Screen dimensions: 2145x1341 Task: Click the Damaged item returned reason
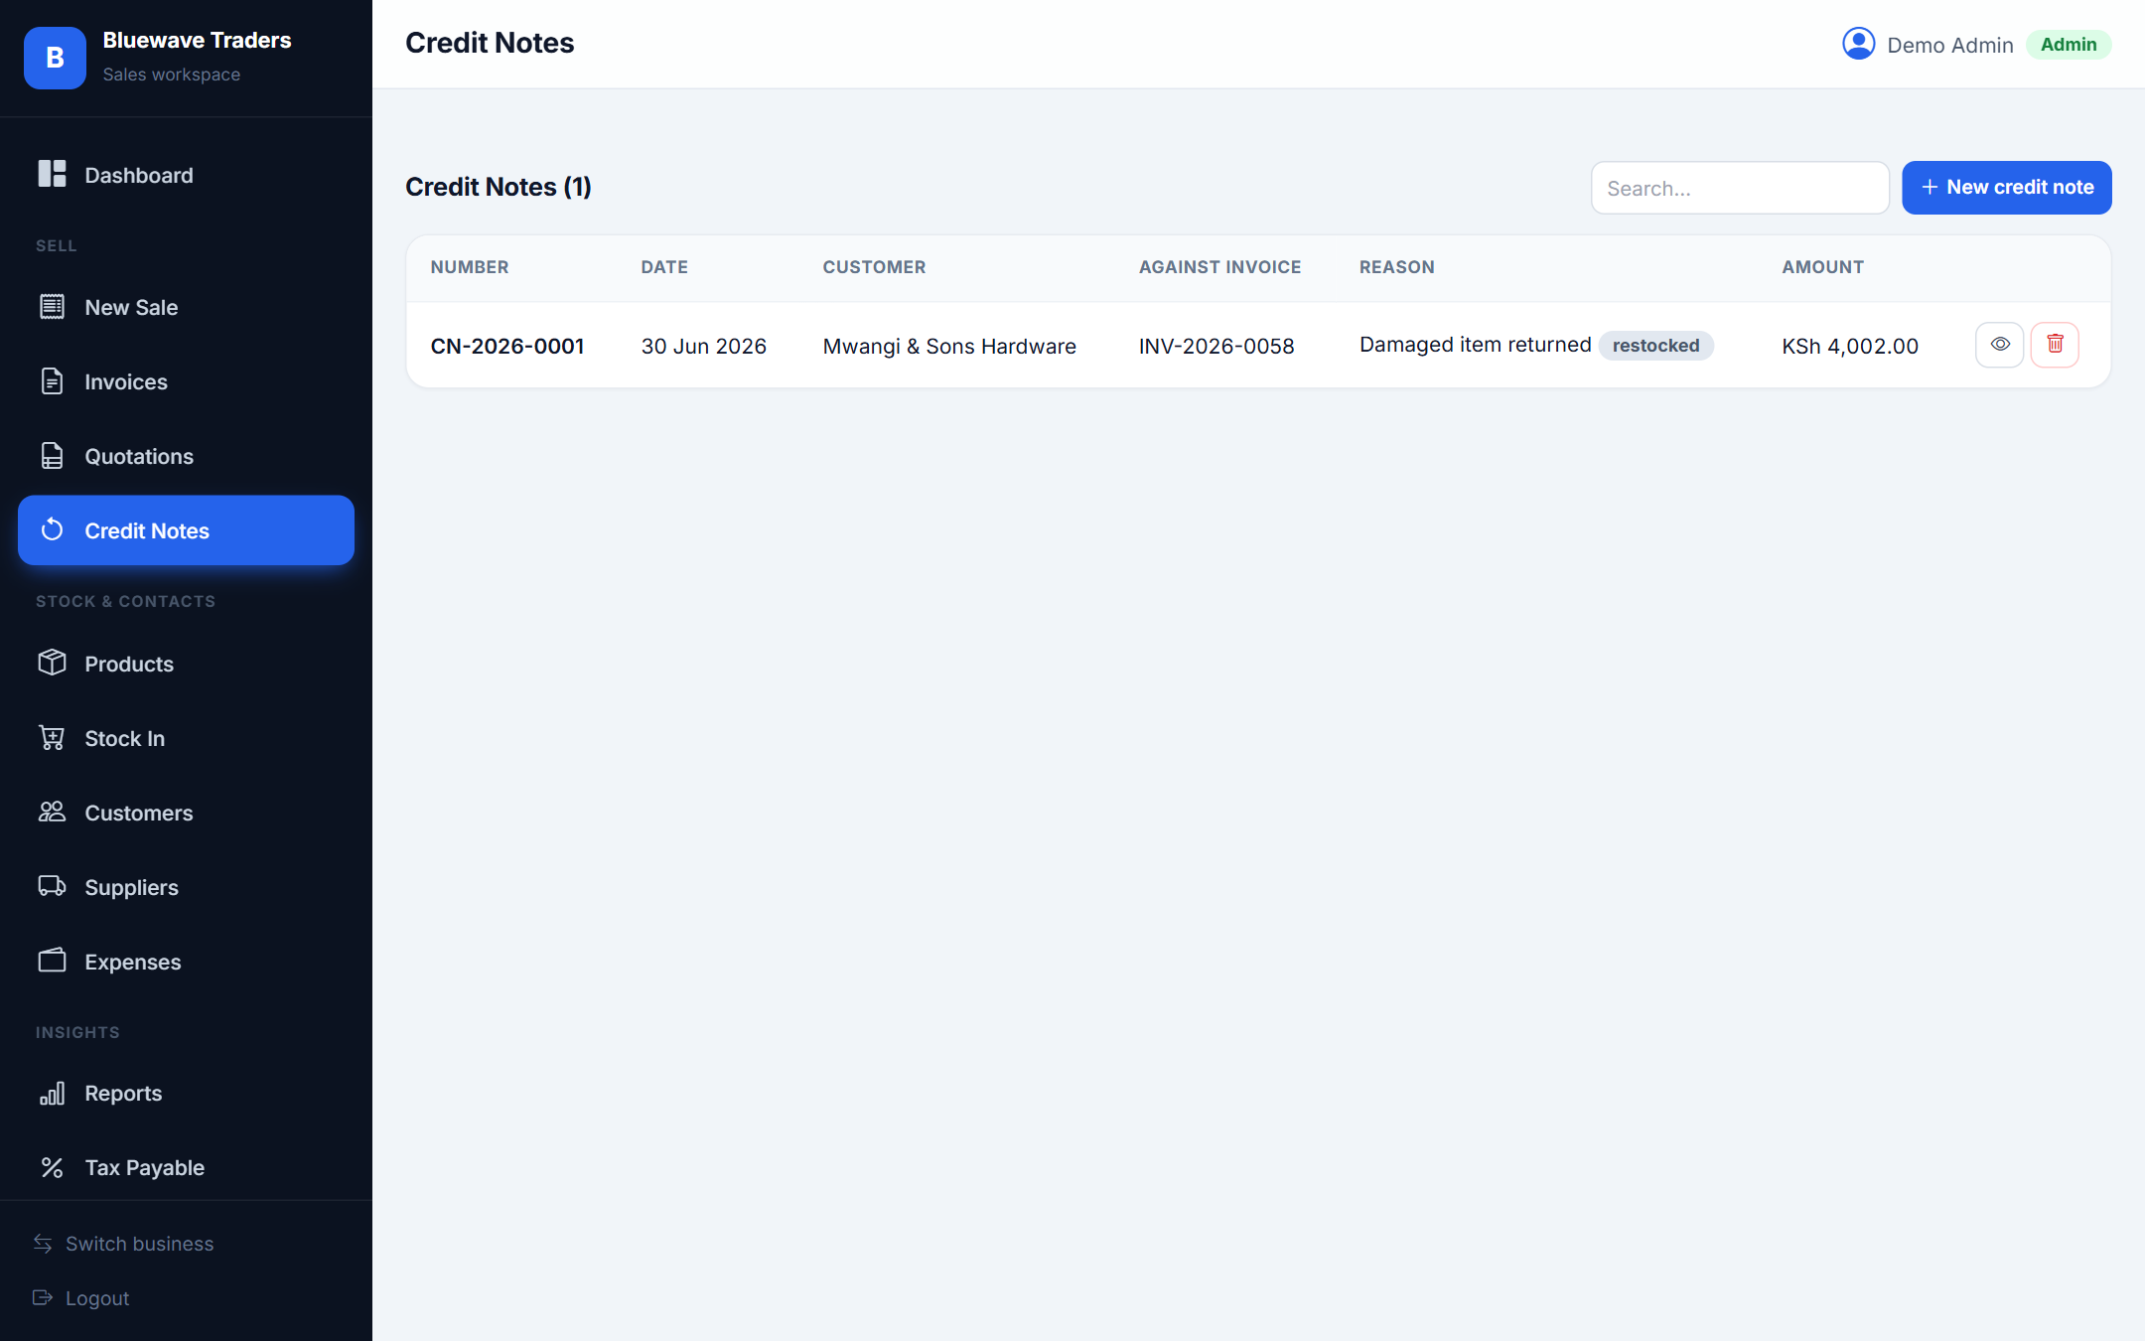coord(1475,345)
